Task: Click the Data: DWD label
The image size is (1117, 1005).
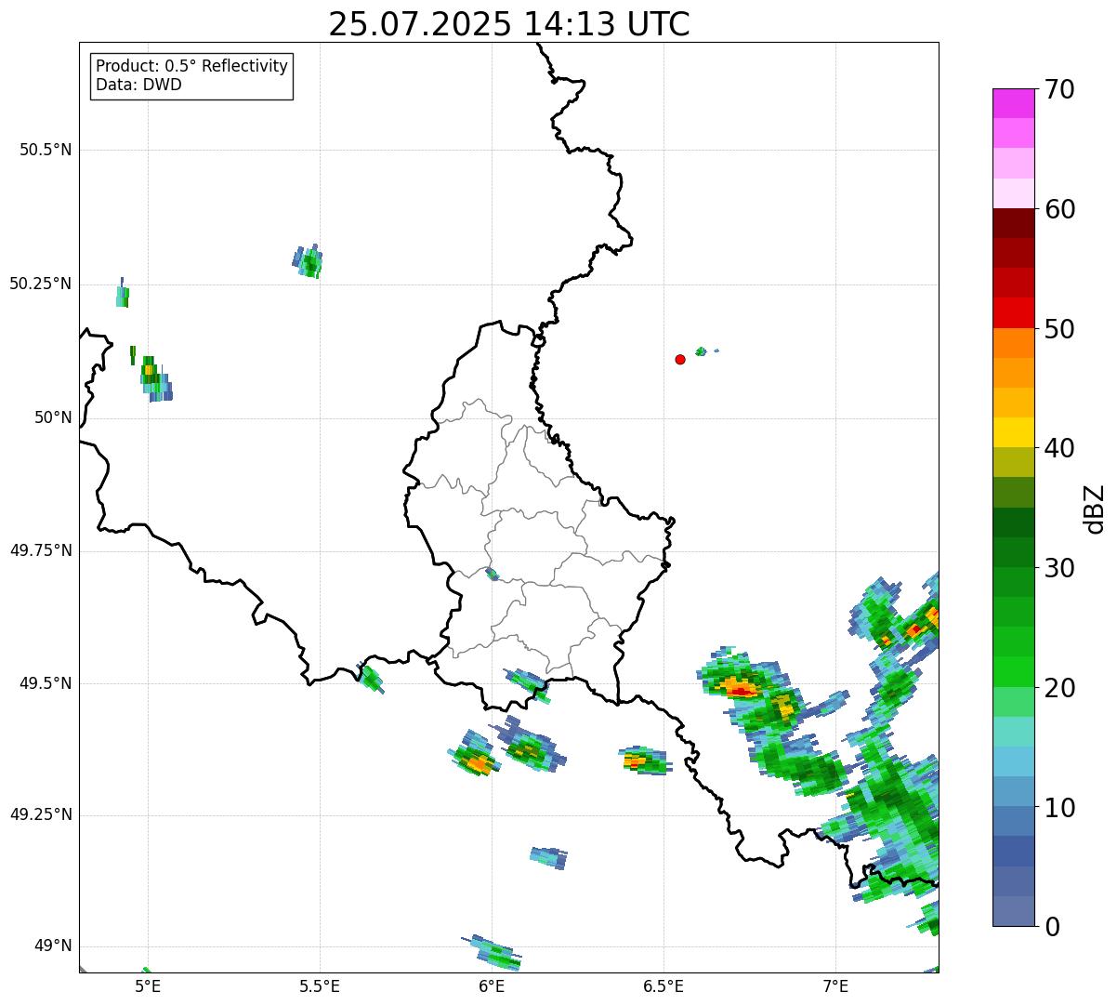Action: click(x=138, y=85)
